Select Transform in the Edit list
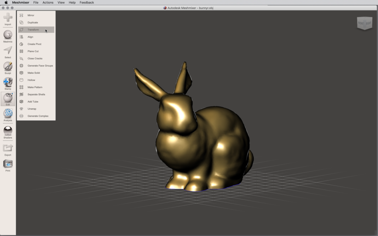The width and height of the screenshot is (378, 236). pyautogui.click(x=33, y=30)
